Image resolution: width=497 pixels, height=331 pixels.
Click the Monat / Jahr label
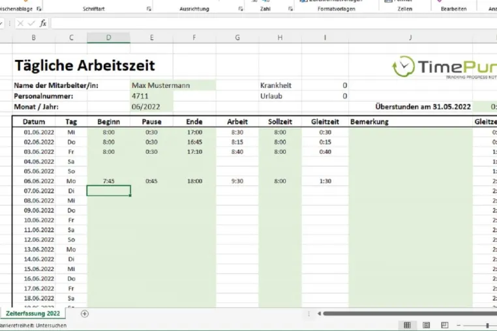[x=36, y=107]
